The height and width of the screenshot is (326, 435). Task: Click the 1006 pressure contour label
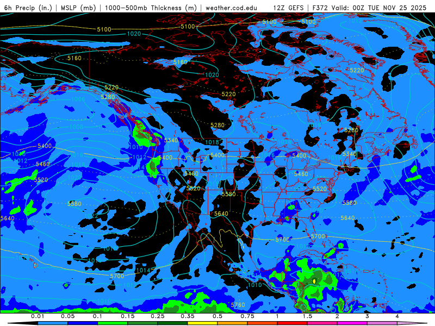coord(78,99)
